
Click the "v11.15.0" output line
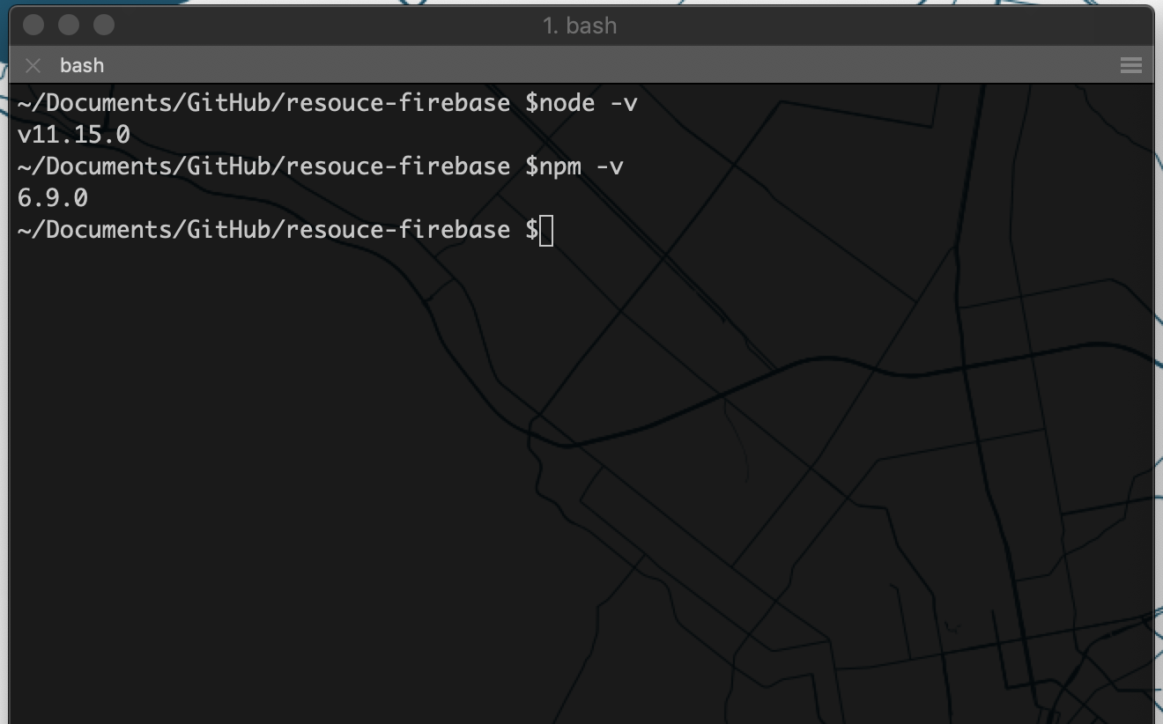click(x=74, y=135)
